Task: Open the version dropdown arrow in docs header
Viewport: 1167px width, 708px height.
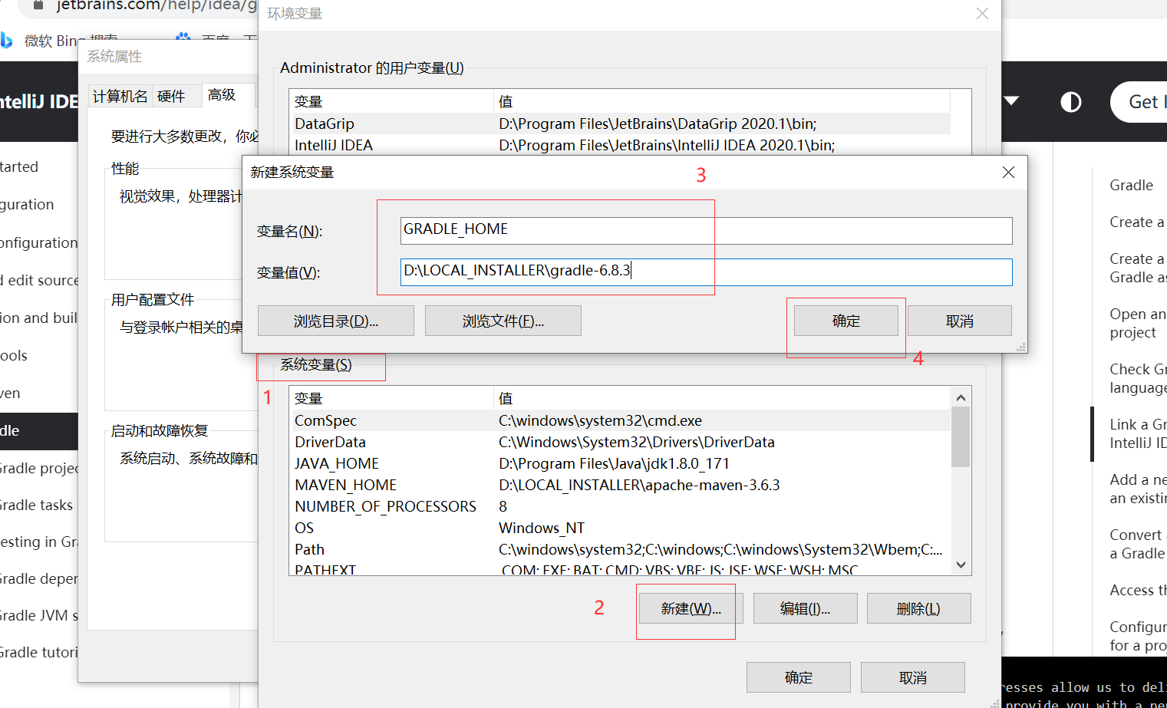Action: tap(1012, 101)
